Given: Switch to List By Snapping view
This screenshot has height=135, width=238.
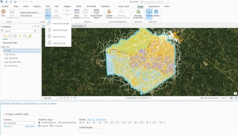Looking at the screenshot, I should 25,36.
